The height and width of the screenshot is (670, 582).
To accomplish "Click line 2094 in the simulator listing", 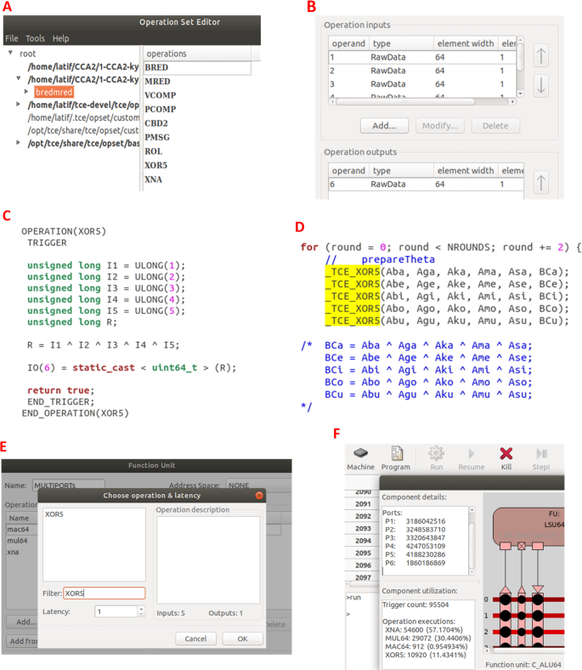I will [363, 541].
